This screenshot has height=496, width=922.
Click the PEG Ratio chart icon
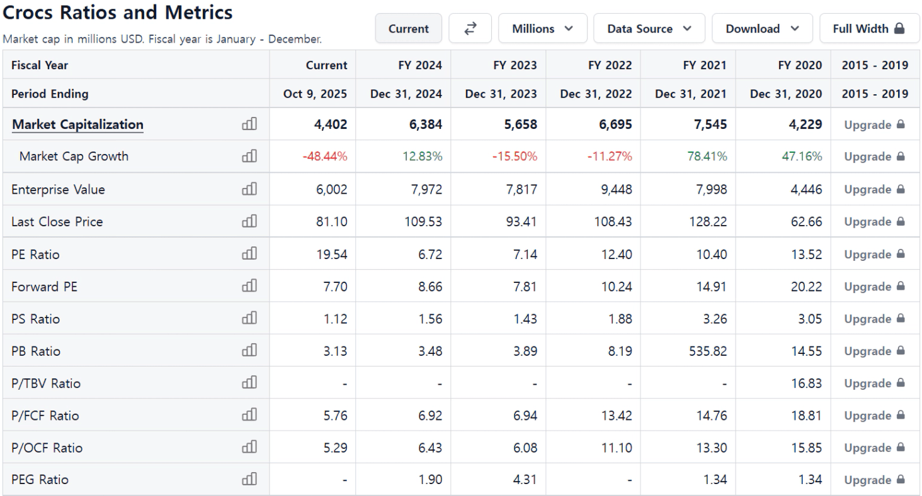click(x=250, y=480)
